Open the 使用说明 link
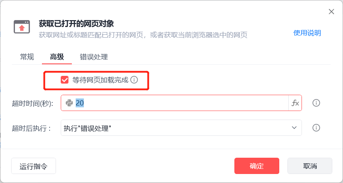This screenshot has height=183, width=343. (307, 33)
